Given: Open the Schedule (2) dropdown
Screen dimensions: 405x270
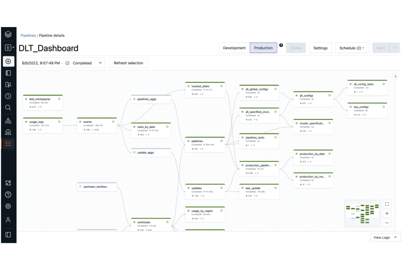Looking at the screenshot, I should click(352, 48).
